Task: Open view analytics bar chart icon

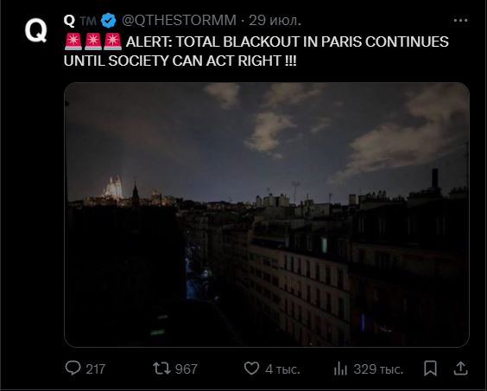Action: [x=340, y=369]
